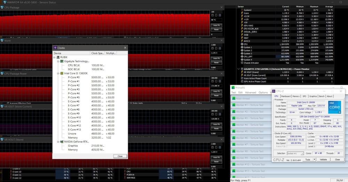Click the CPU-Z title bar icon
Image resolution: width=348 pixels, height=182 pixels.
click(274, 91)
